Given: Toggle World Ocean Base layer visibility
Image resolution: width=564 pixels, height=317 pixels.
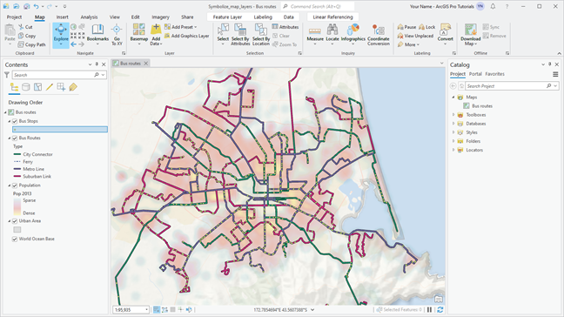Looking at the screenshot, I should click(x=15, y=239).
